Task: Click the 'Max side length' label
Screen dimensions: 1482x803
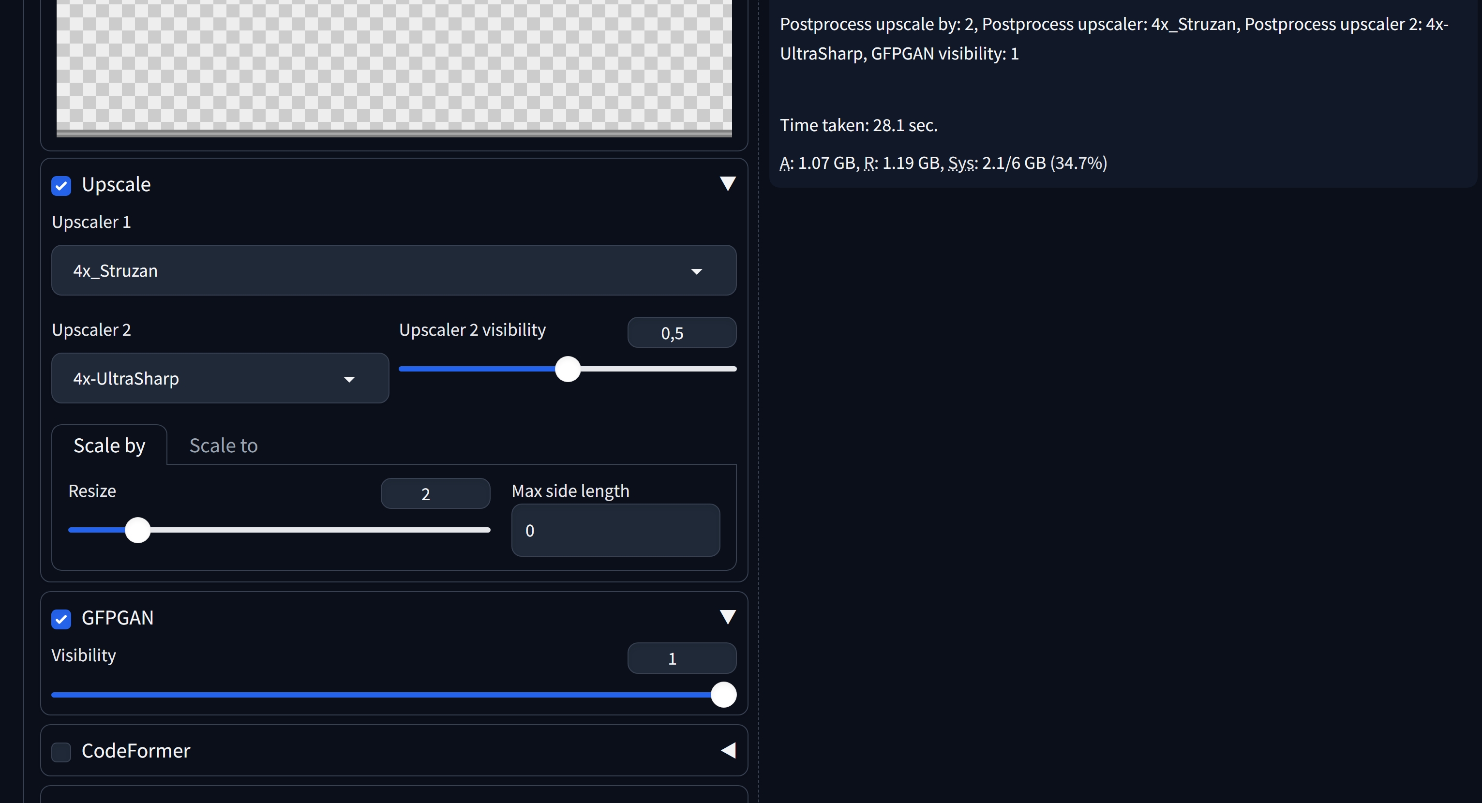Action: 570,491
